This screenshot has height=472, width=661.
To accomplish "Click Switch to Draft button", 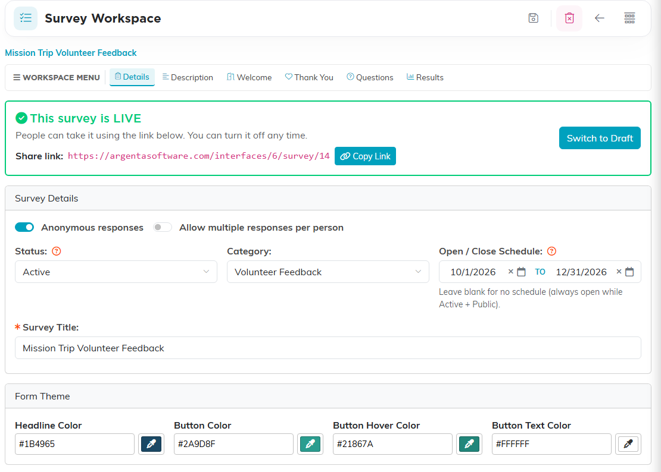I will click(x=600, y=138).
